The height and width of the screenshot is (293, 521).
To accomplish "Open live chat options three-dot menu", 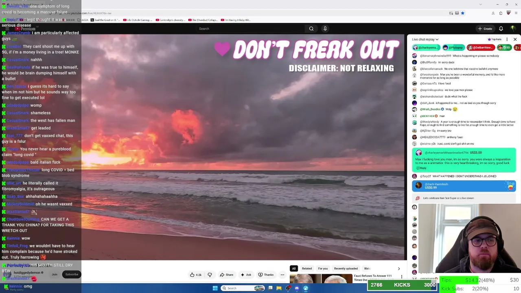I will [507, 39].
